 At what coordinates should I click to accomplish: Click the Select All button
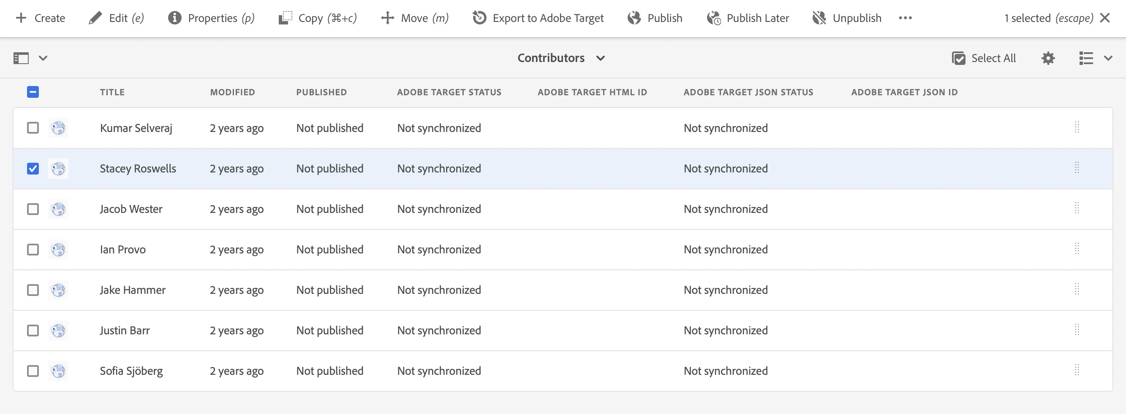(x=984, y=58)
